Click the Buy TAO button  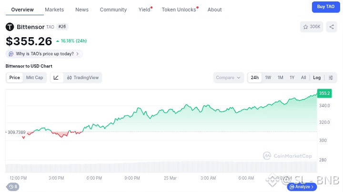[326, 7]
